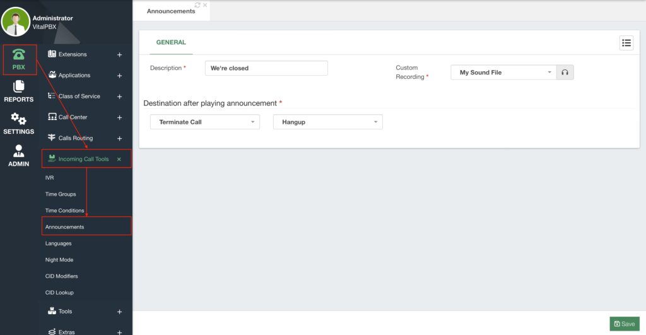
Task: Click the refresh icon on Announcements tab
Action: click(x=198, y=5)
